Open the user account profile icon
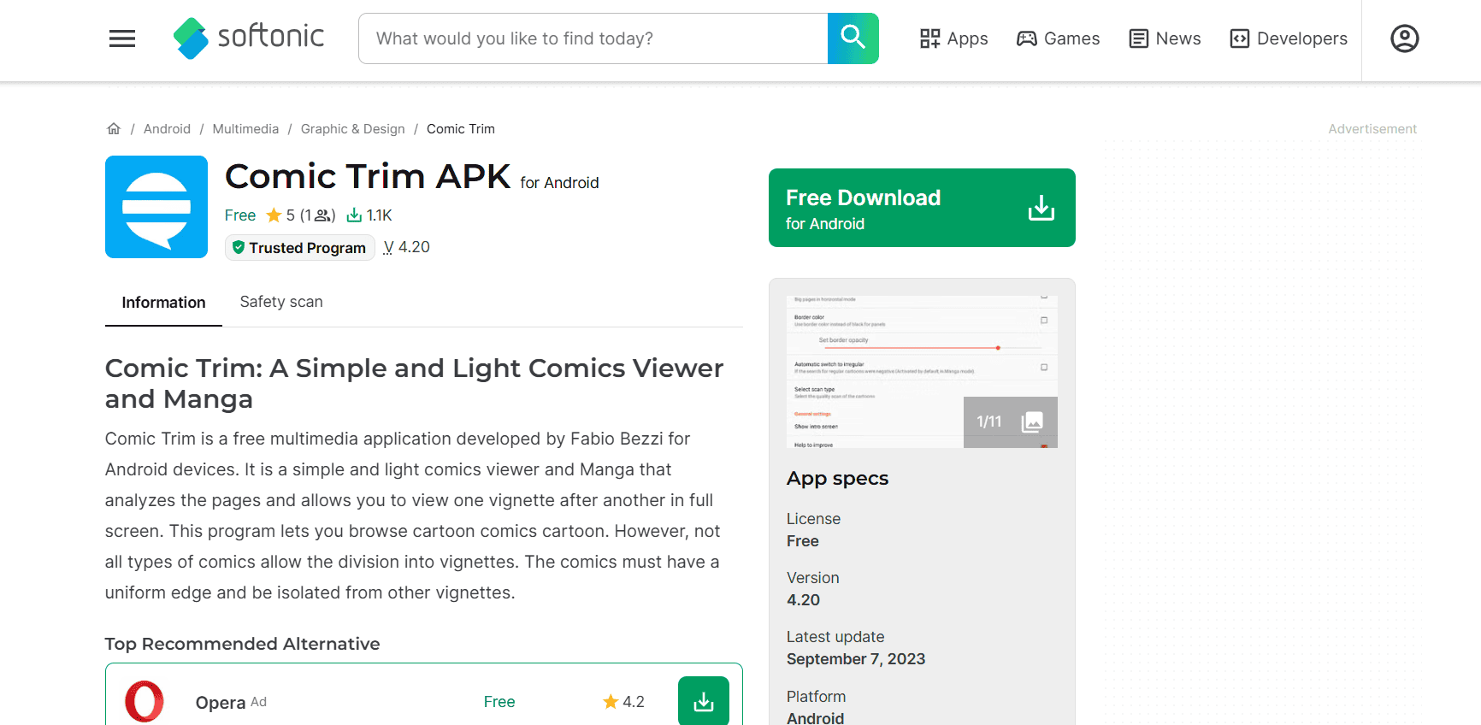The height and width of the screenshot is (725, 1481). [x=1404, y=38]
